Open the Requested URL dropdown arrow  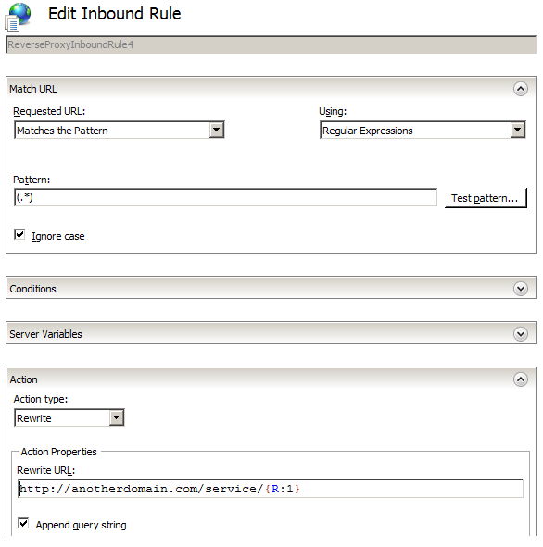pos(217,131)
